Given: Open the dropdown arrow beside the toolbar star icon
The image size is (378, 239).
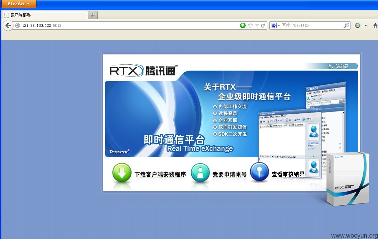Looking at the screenshot, I should point(366,25).
